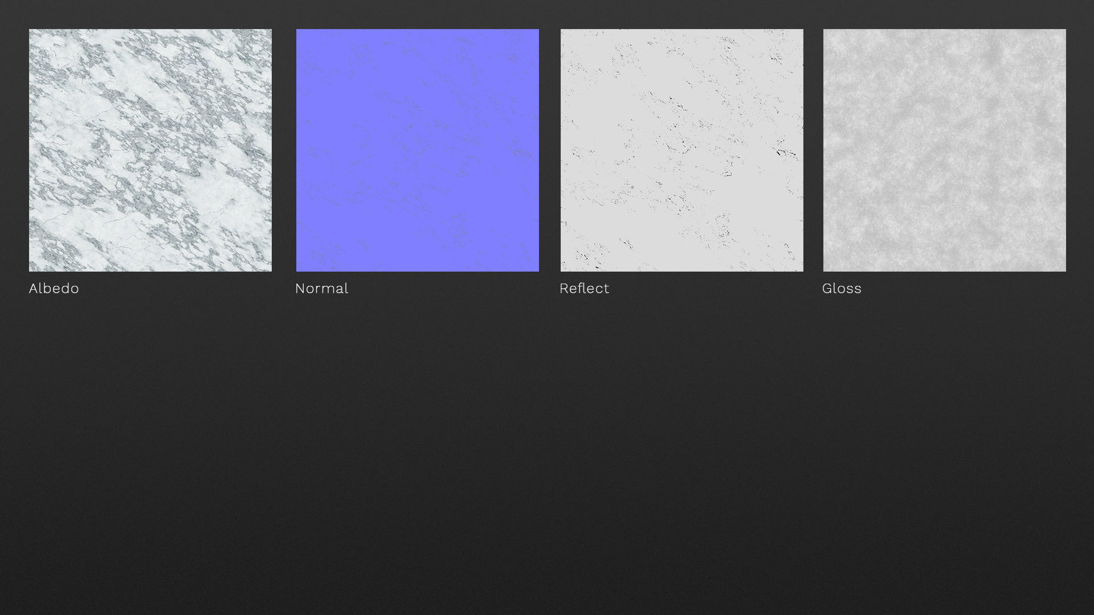Click the "Reflect" label
The image size is (1094, 615).
coord(585,288)
